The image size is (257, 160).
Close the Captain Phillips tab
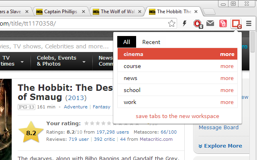pyautogui.click(x=84, y=12)
